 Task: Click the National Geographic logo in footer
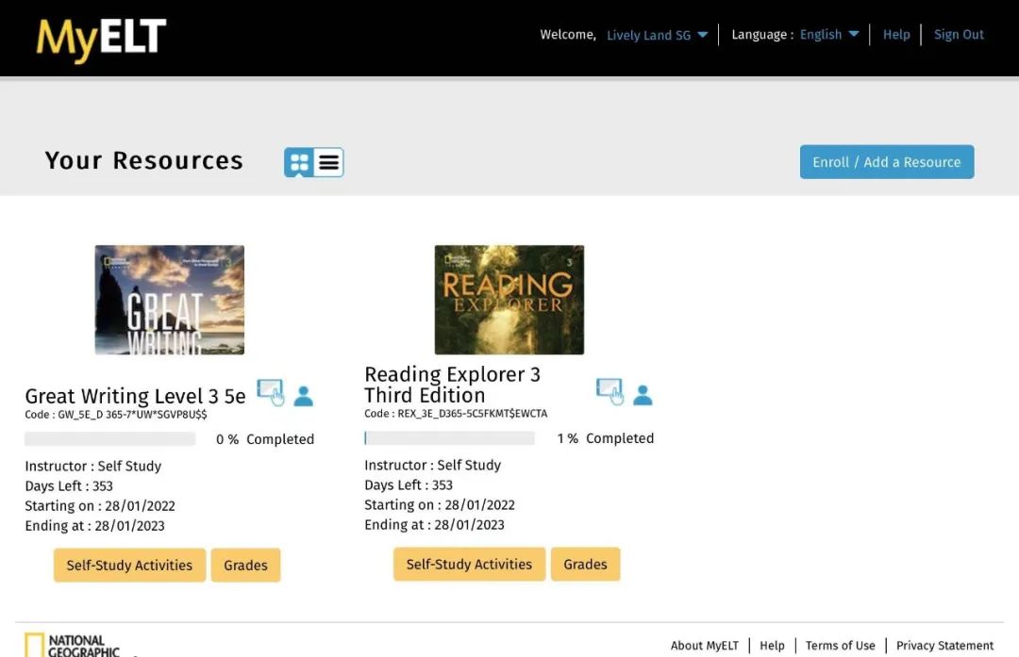coord(73,646)
